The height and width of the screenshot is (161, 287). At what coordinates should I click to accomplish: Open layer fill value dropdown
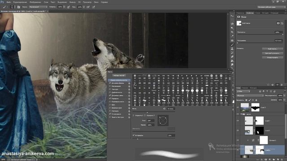coord(284,100)
